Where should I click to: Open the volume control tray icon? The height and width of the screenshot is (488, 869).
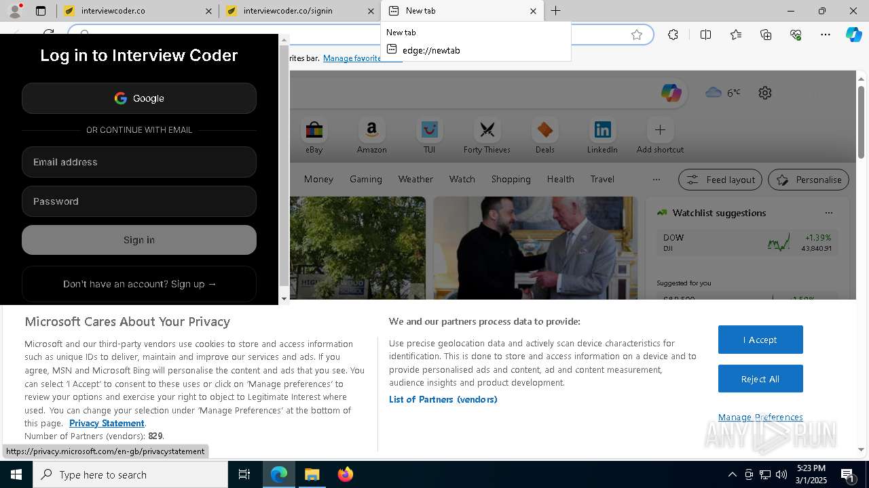tap(781, 474)
